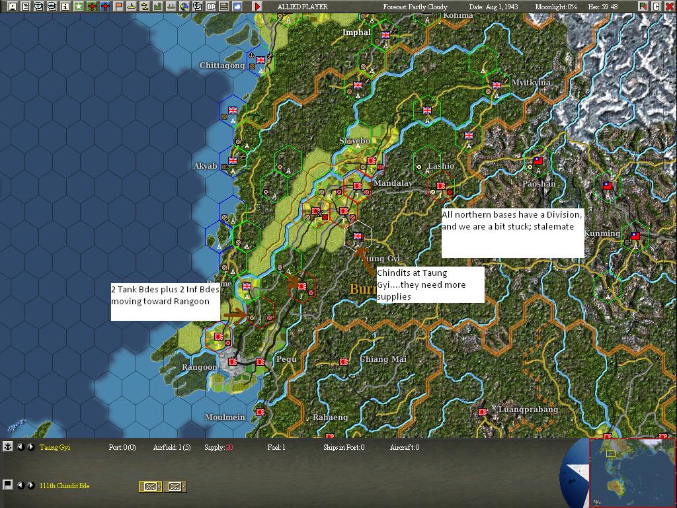The image size is (677, 508).
Task: Click the Aircraft: 0 text
Action: tap(405, 447)
